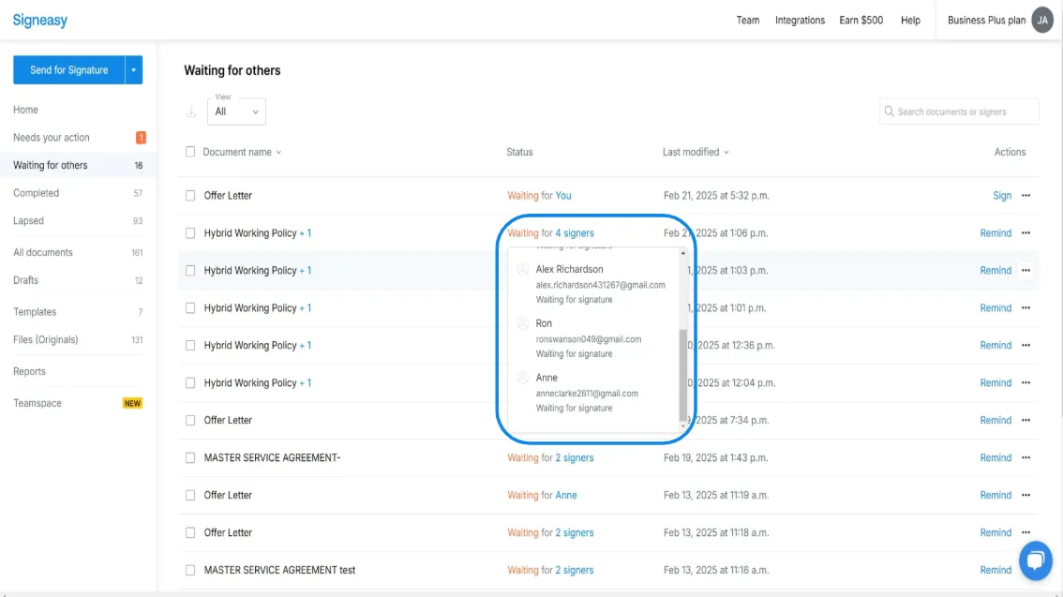Click the orange badge on Needs your action
This screenshot has height=597, width=1063.
pyautogui.click(x=141, y=138)
